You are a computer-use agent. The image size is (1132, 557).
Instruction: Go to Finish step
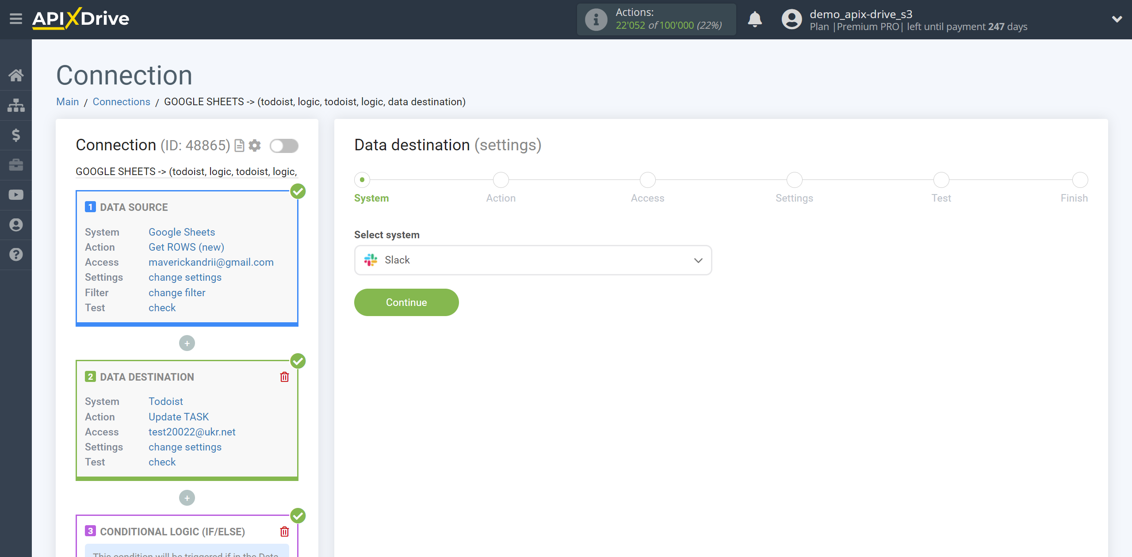coord(1080,180)
